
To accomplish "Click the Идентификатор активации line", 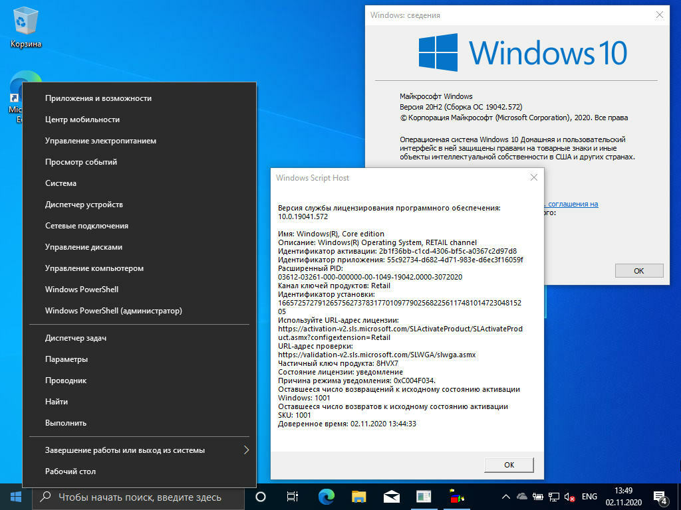I will (x=398, y=251).
